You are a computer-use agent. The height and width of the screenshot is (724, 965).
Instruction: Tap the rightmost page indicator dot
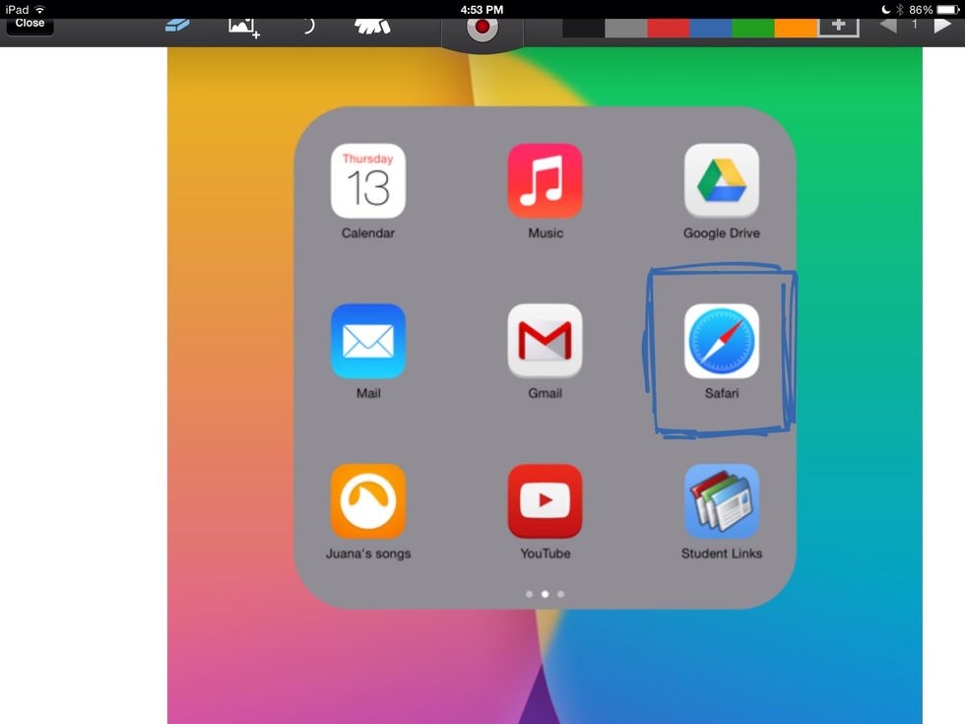(560, 594)
